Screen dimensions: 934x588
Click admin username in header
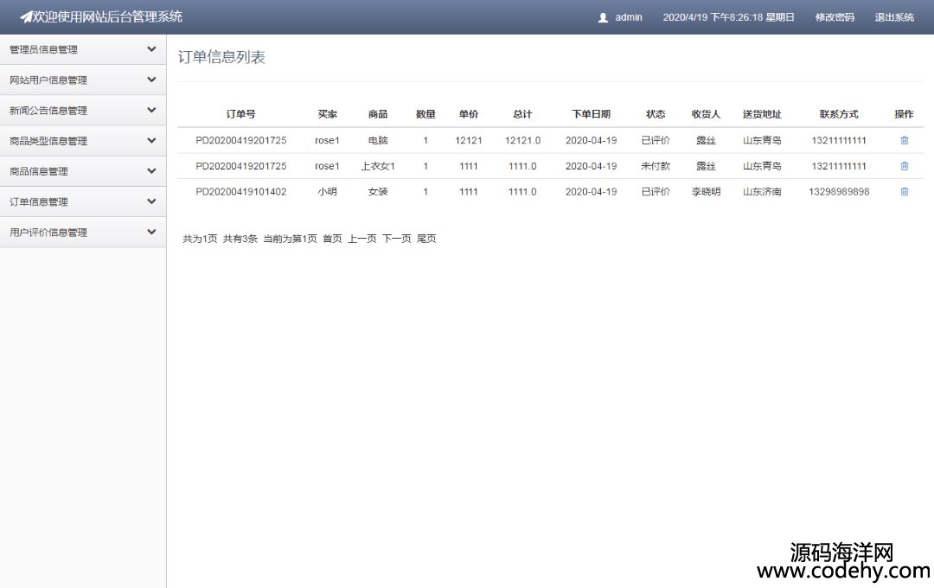point(629,17)
